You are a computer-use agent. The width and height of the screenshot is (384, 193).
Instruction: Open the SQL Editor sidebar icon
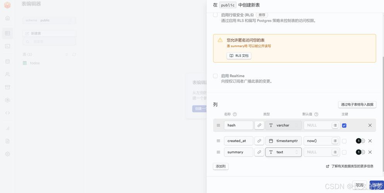click(8, 46)
